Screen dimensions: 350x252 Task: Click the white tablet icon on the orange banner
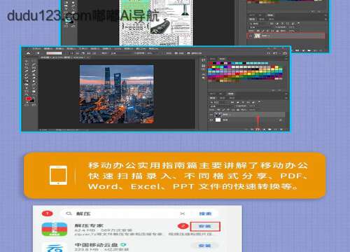(x=58, y=175)
